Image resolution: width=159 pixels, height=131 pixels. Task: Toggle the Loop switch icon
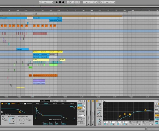coord(99,2)
